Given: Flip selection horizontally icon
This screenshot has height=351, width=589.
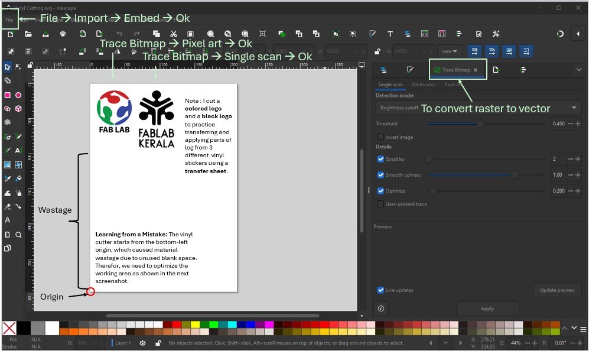Looking at the screenshot, I should [x=117, y=51].
